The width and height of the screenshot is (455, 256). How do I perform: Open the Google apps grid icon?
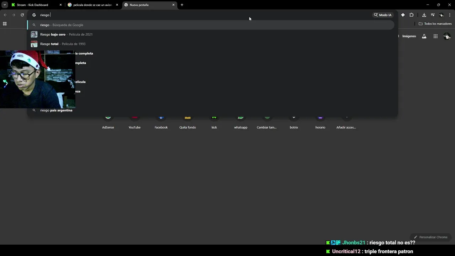click(x=435, y=36)
